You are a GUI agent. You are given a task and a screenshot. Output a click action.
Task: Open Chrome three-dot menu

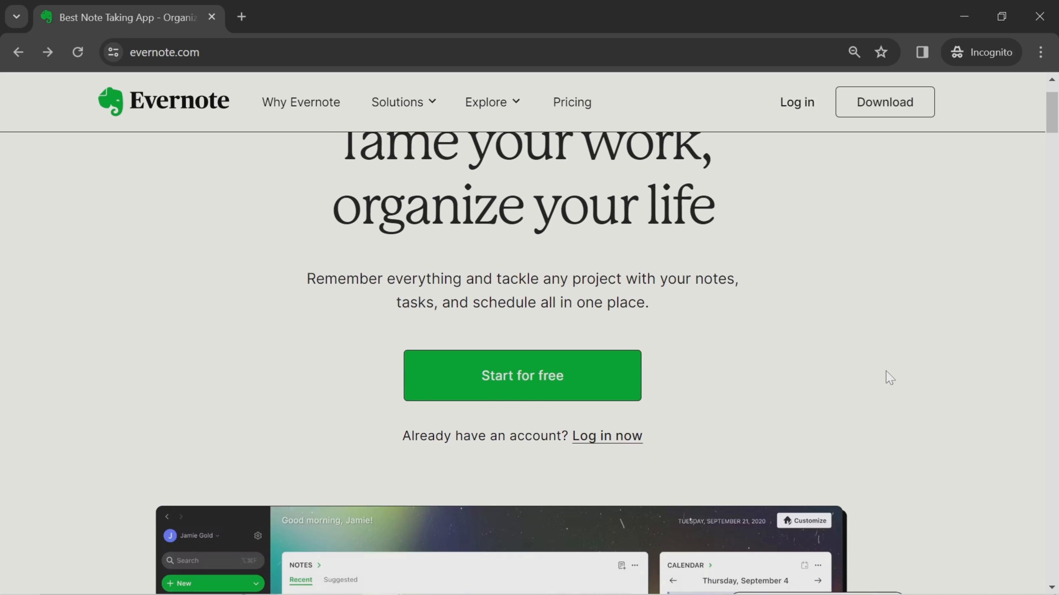(x=1041, y=52)
